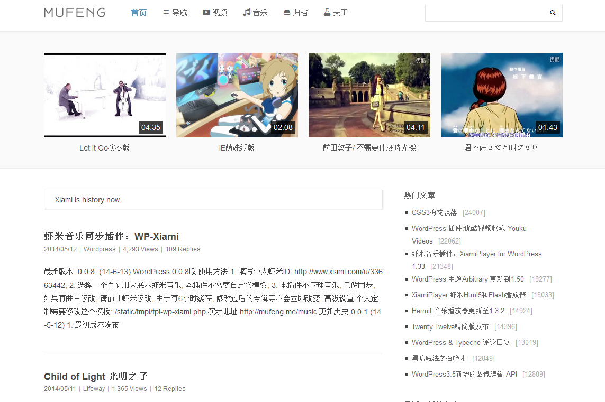Click the 1,365 Views text
The image size is (605, 402).
(129, 388)
